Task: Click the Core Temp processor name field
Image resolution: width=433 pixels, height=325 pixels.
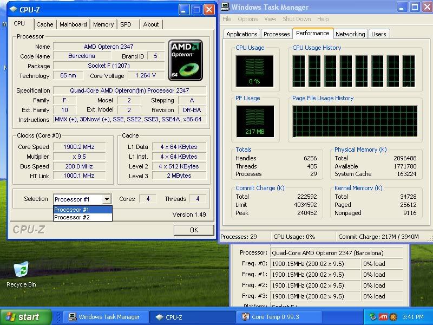Action: point(336,253)
